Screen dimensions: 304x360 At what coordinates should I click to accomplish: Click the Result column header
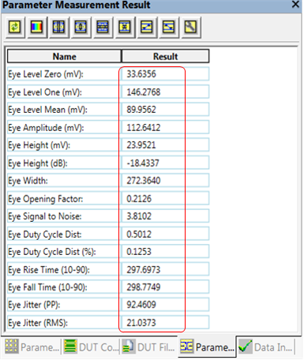(165, 56)
